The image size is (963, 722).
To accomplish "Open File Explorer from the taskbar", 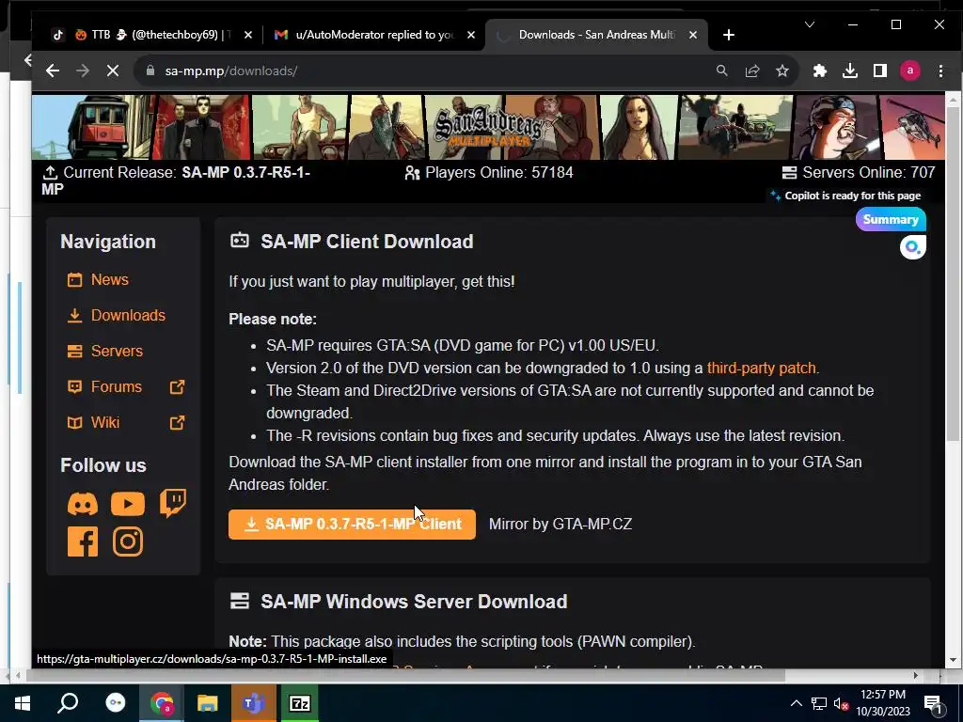I will pos(208,703).
